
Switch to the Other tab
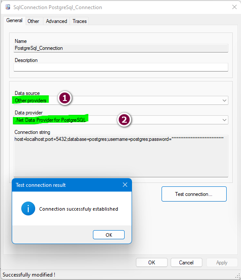[x=33, y=21]
